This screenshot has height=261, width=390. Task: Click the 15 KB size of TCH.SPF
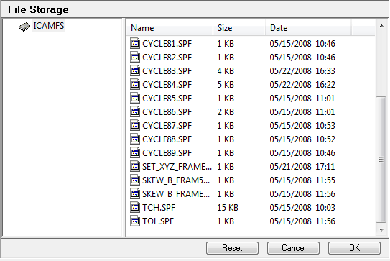(228, 208)
